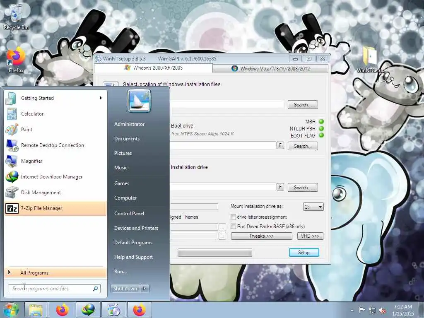Click Search button for Boot drive

(x=303, y=146)
